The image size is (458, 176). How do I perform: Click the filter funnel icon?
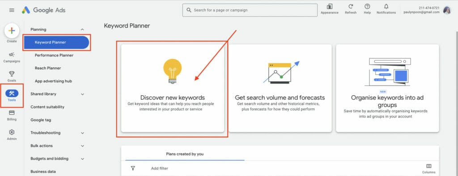tap(133, 168)
